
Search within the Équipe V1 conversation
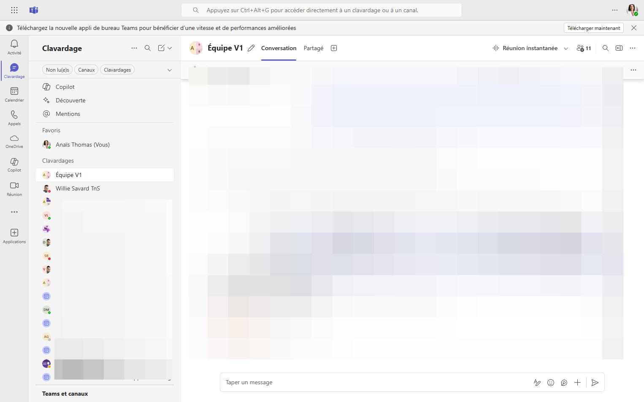(x=606, y=48)
